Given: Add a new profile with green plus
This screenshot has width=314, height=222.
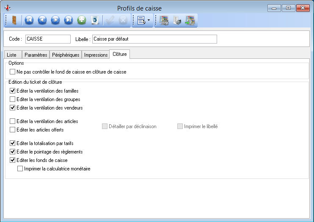Looking at the screenshot, I should (82, 20).
